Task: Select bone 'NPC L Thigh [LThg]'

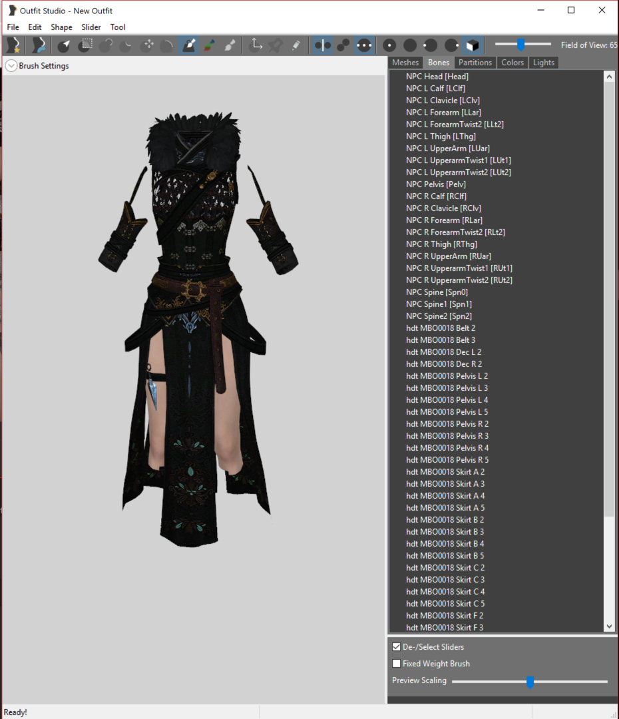Action: (x=441, y=136)
